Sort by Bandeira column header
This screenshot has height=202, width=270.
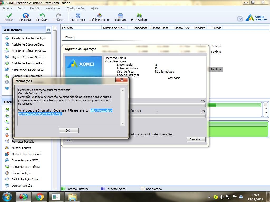click(199, 28)
